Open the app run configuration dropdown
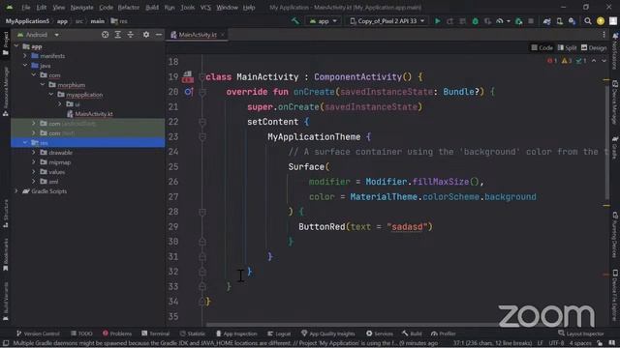This screenshot has height=348, width=620. (323, 21)
